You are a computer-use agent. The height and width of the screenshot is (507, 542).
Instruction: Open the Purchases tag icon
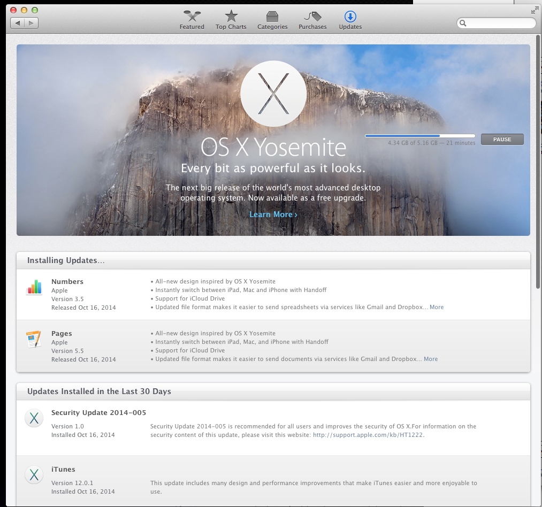click(312, 16)
